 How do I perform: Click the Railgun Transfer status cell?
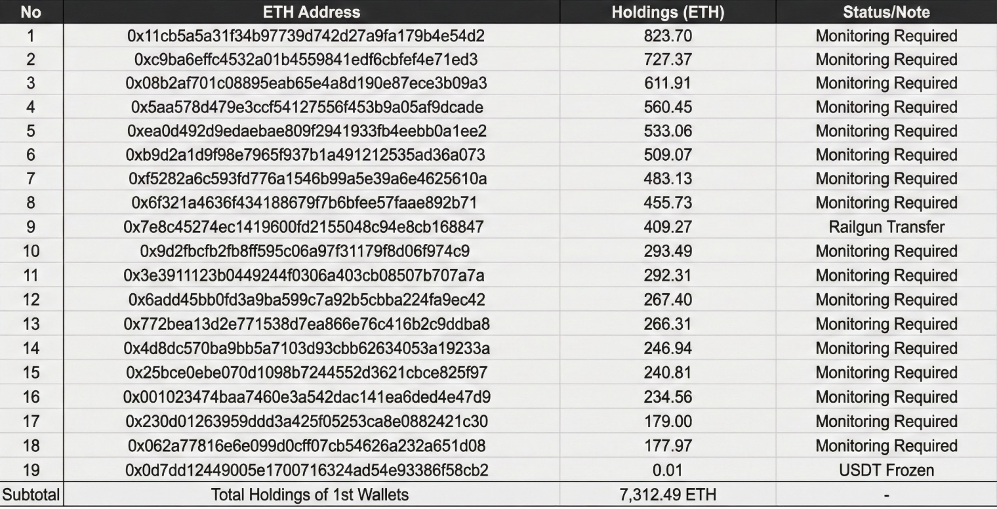(x=885, y=227)
